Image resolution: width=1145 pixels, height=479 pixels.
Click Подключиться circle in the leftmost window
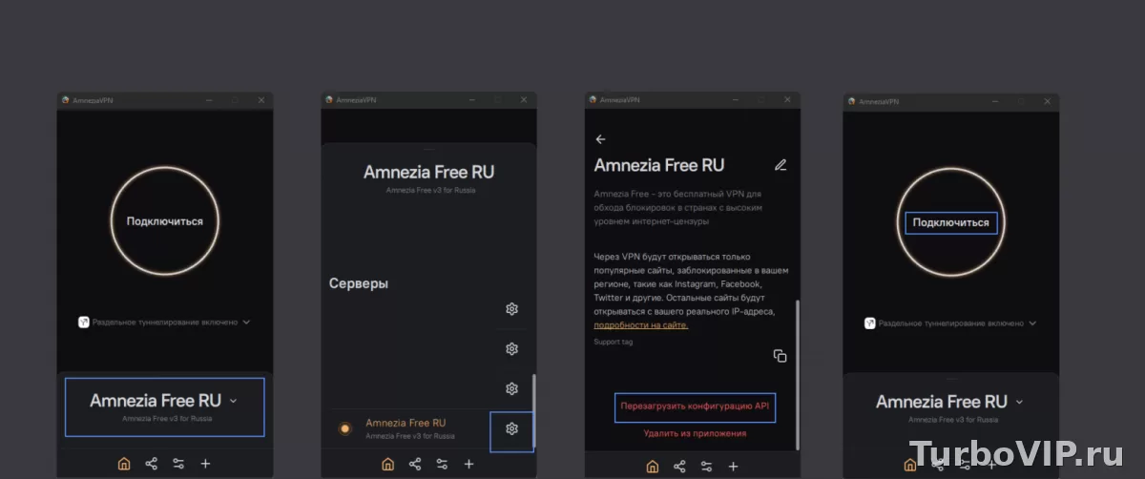click(165, 220)
